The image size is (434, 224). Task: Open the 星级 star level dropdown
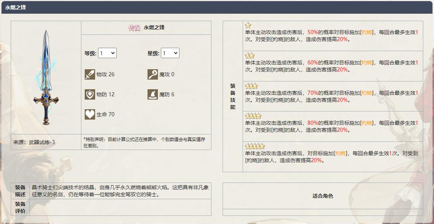click(170, 53)
